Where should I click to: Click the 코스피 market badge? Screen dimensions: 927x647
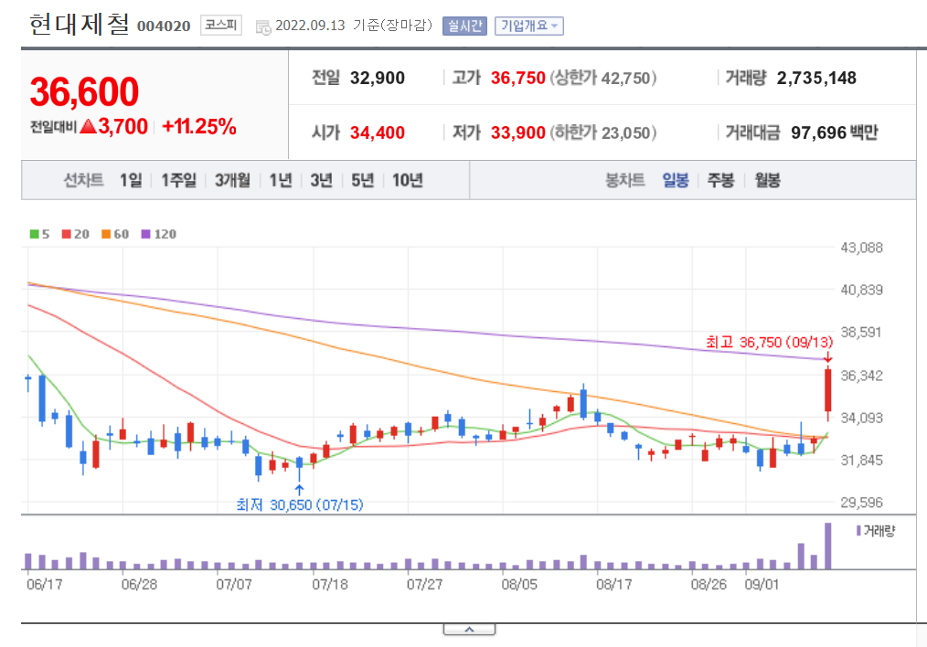click(x=221, y=26)
